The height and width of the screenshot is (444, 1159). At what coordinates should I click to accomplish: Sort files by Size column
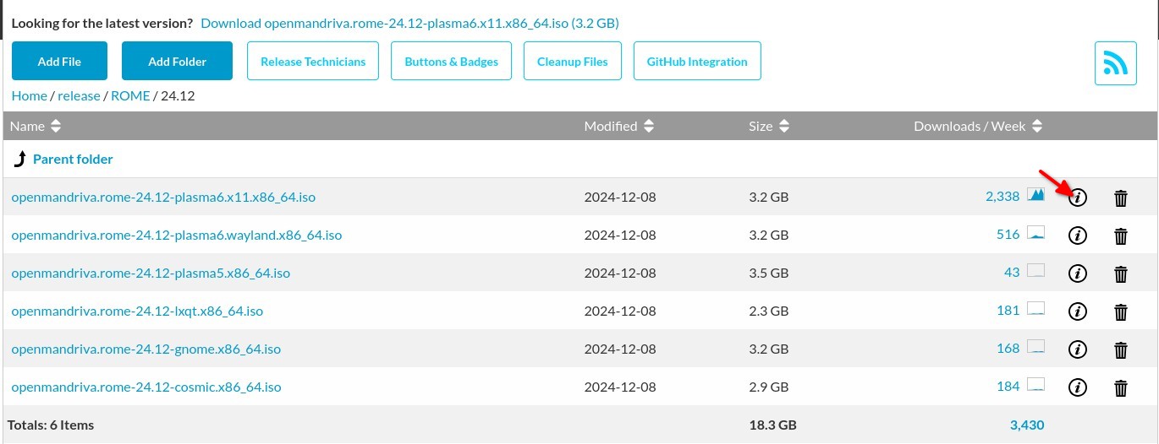(x=769, y=126)
